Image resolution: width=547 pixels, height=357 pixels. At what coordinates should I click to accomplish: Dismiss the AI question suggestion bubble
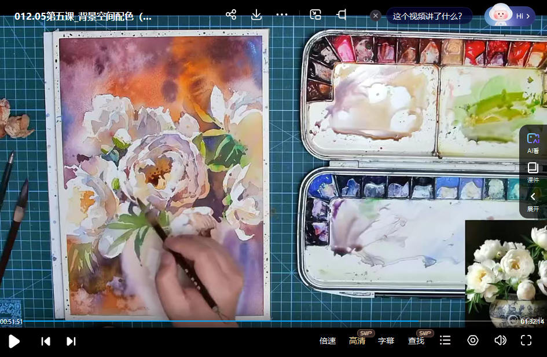click(376, 16)
